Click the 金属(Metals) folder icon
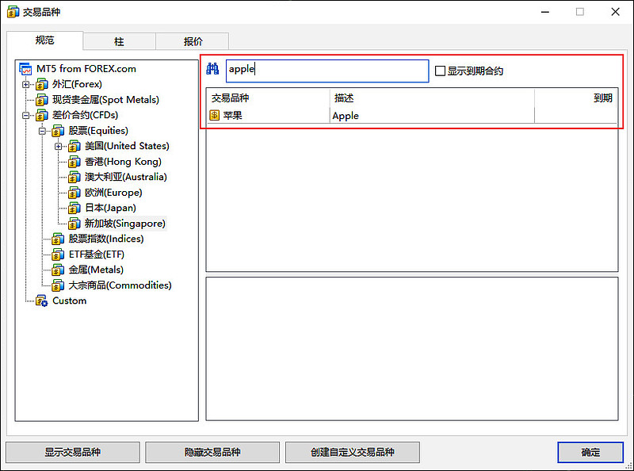The width and height of the screenshot is (634, 471). (x=58, y=270)
